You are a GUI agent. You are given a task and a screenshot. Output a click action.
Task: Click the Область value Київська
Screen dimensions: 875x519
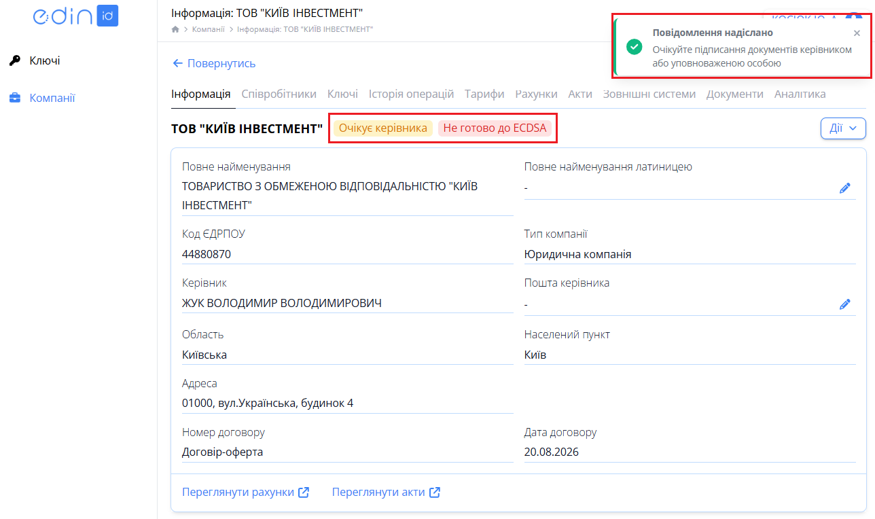pos(204,355)
